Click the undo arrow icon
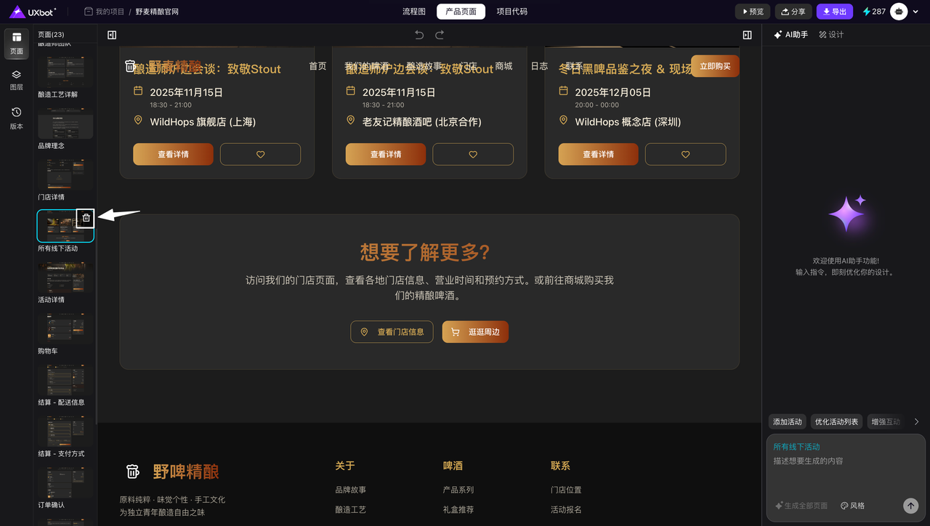This screenshot has height=526, width=930. tap(419, 35)
